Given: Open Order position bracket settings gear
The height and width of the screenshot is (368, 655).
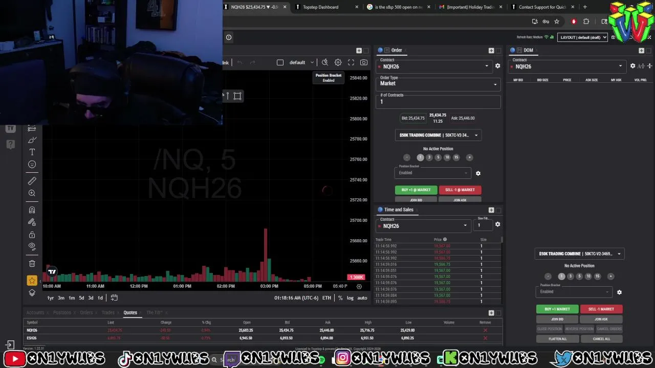Looking at the screenshot, I should point(478,173).
